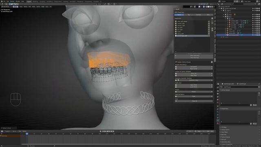The image size is (261, 147).
Task: Select wireframe viewport shading
Action: (206, 7)
